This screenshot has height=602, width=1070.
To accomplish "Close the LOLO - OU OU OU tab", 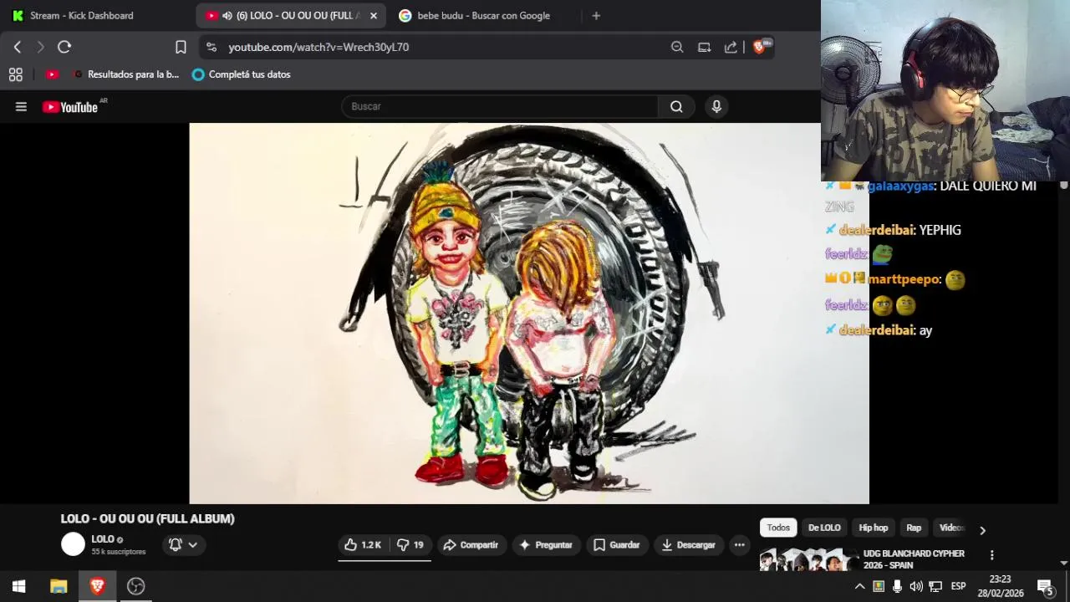I will coord(374,16).
